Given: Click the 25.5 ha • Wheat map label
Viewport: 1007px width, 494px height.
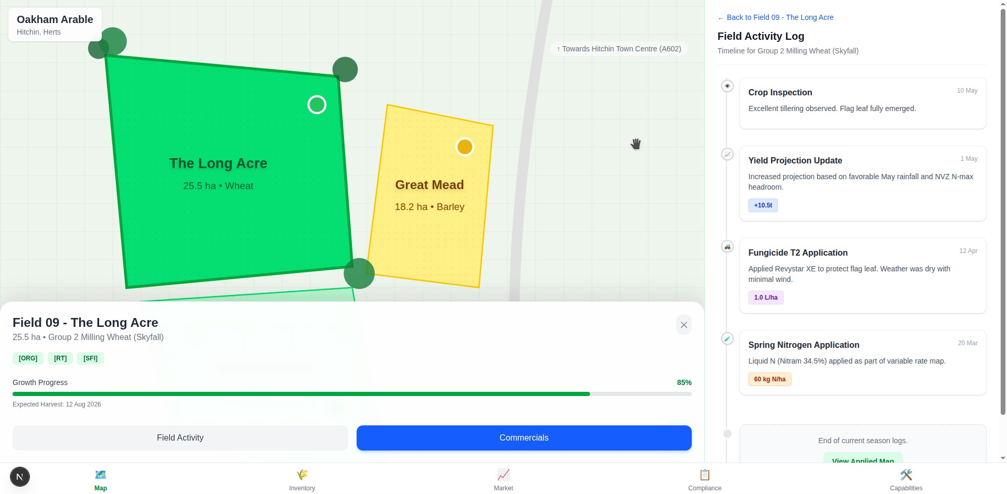Looking at the screenshot, I should click(218, 186).
